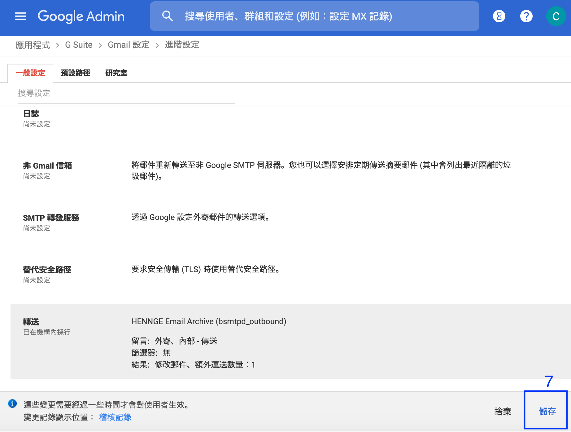Open the help question mark icon
The image size is (571, 432).
[x=526, y=16]
